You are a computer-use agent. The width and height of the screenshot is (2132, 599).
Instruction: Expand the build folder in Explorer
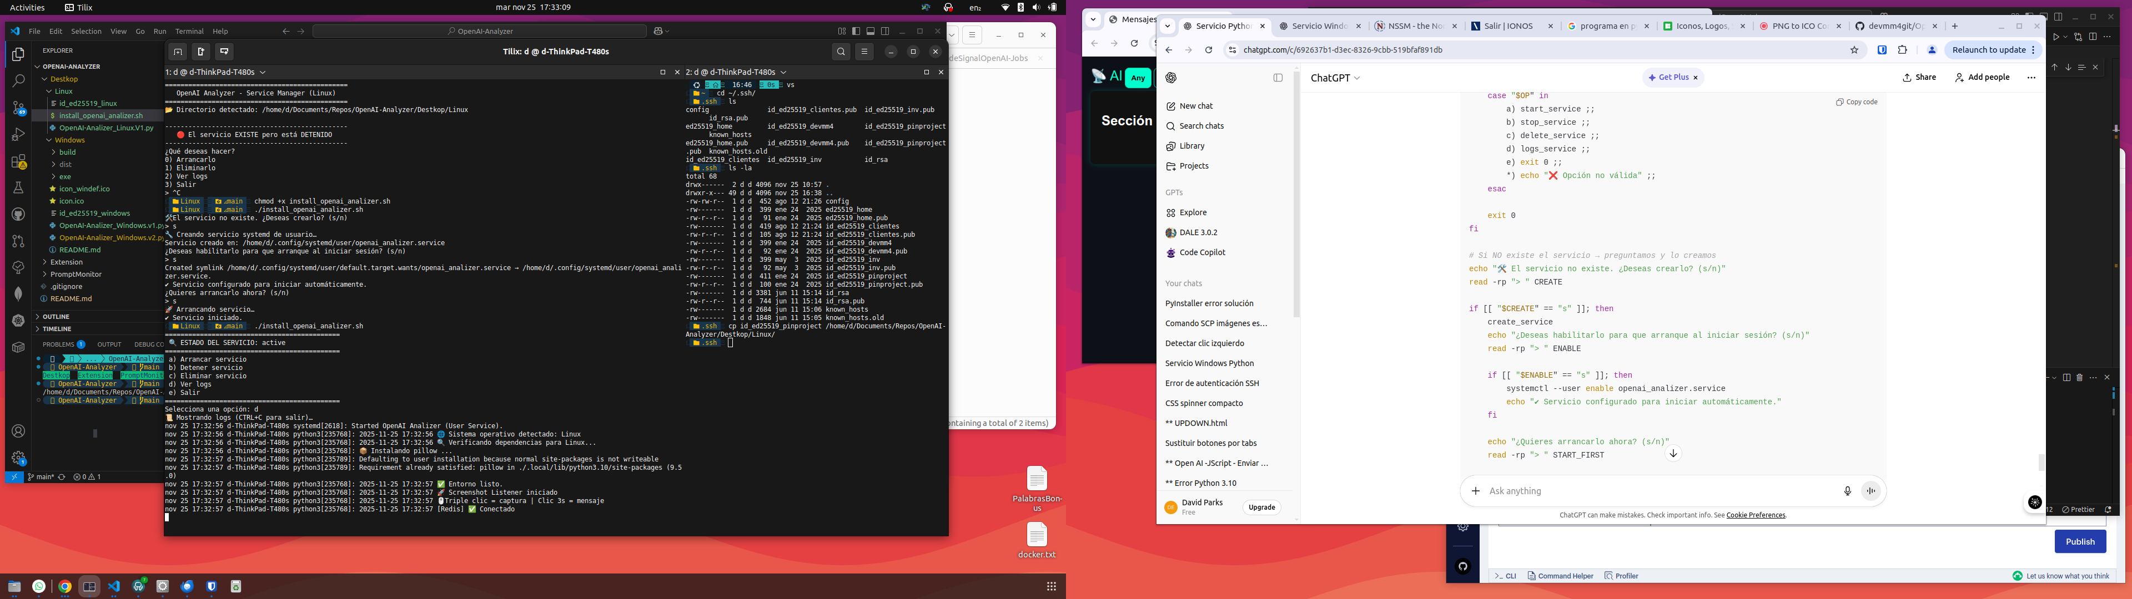click(x=67, y=152)
